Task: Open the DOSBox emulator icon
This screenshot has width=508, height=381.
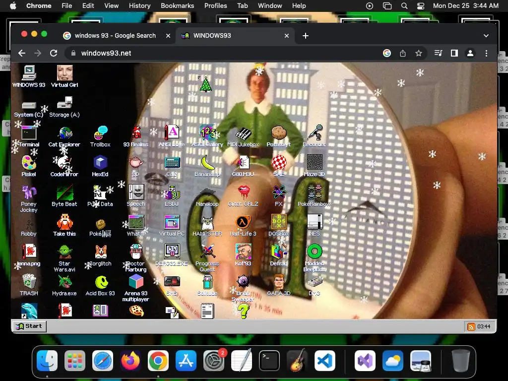Action: (279, 226)
